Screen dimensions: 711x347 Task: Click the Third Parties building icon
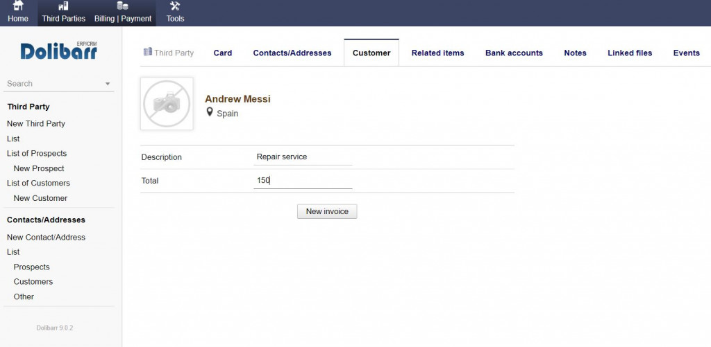tap(63, 6)
